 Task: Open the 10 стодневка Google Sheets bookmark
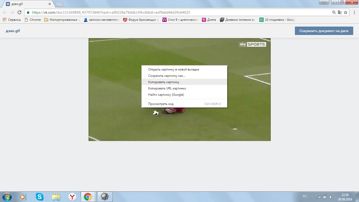[x=277, y=20]
